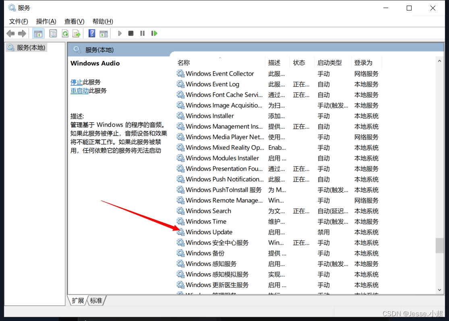Click the 停止 link to stop service

click(77, 82)
